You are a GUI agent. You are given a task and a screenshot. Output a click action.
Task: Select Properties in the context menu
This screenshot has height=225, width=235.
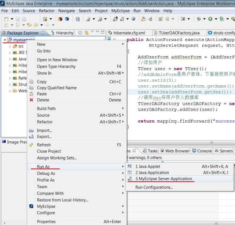[x=46, y=222]
